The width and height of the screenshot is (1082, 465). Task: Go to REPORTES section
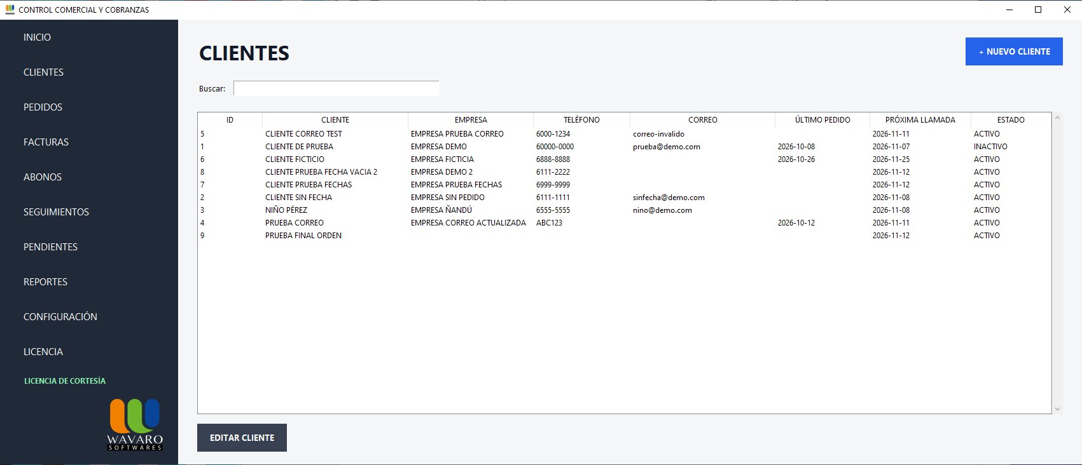pyautogui.click(x=45, y=282)
